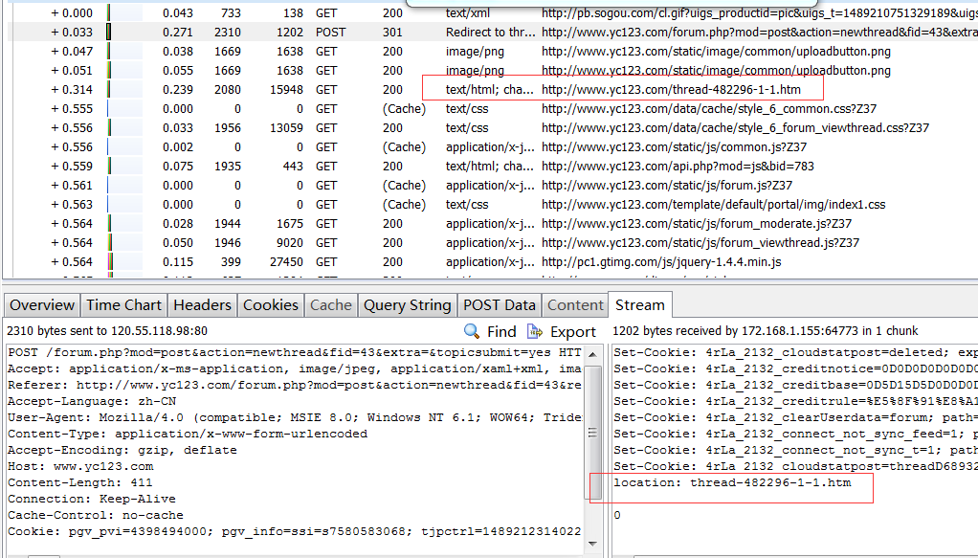
Task: Show the Cookies tab
Action: click(271, 305)
